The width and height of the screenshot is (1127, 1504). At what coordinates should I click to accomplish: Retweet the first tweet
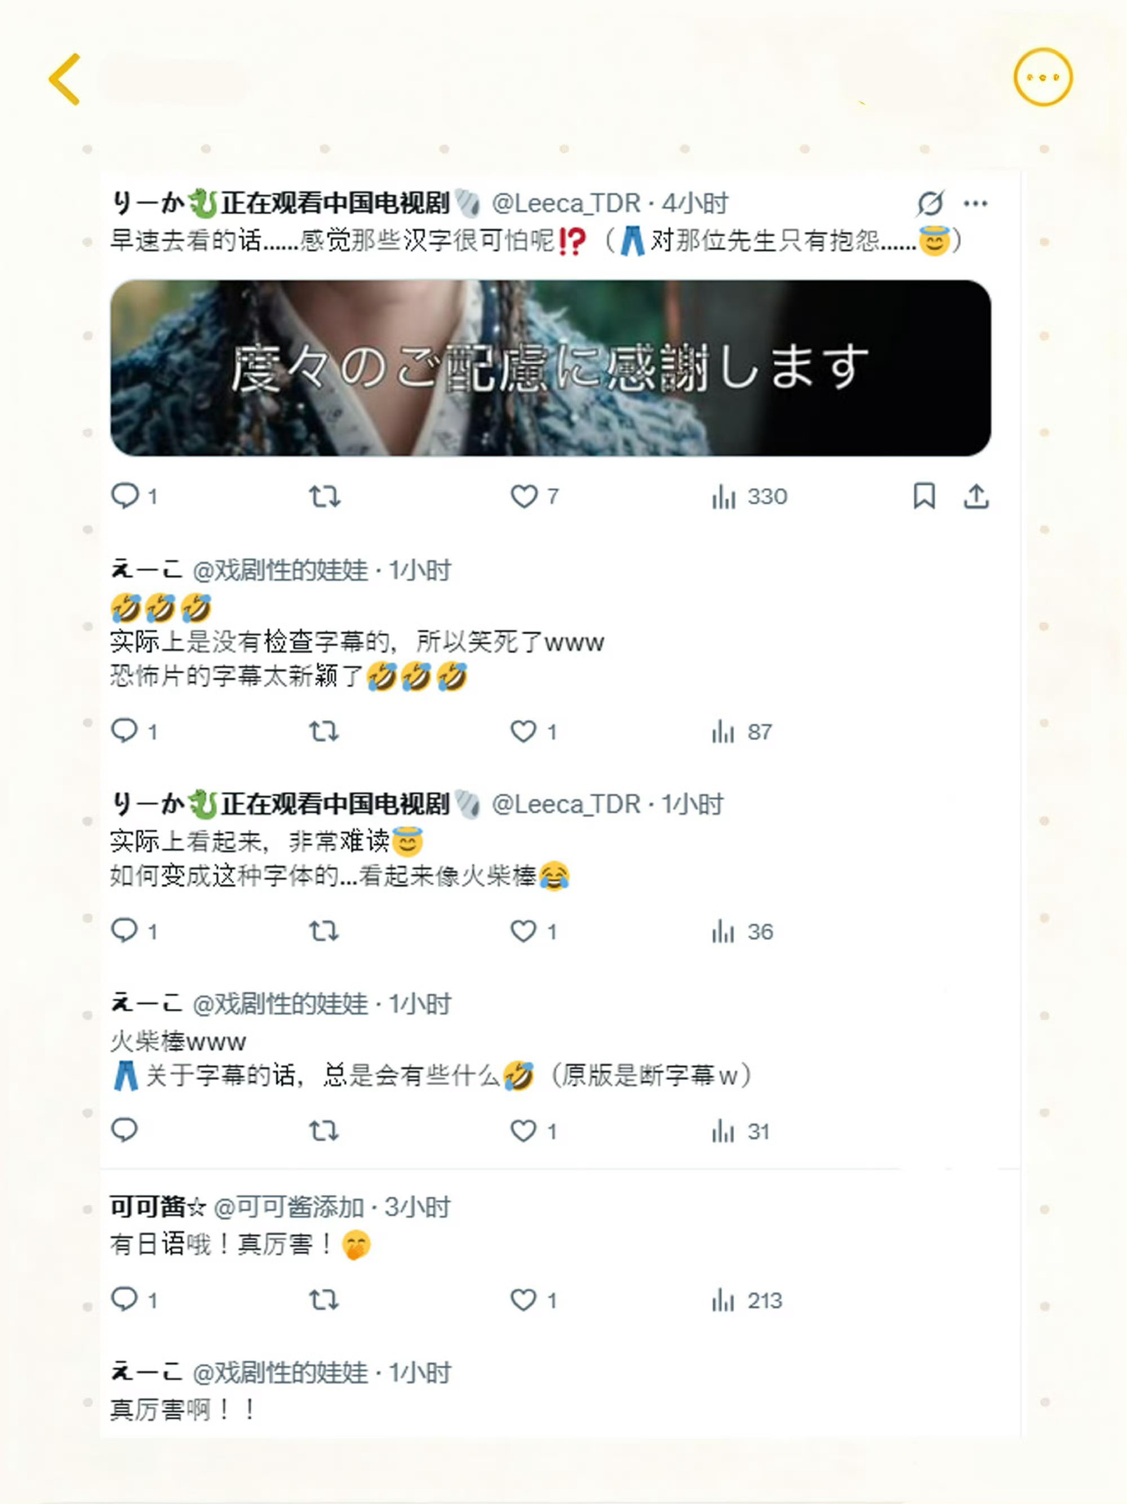click(324, 496)
